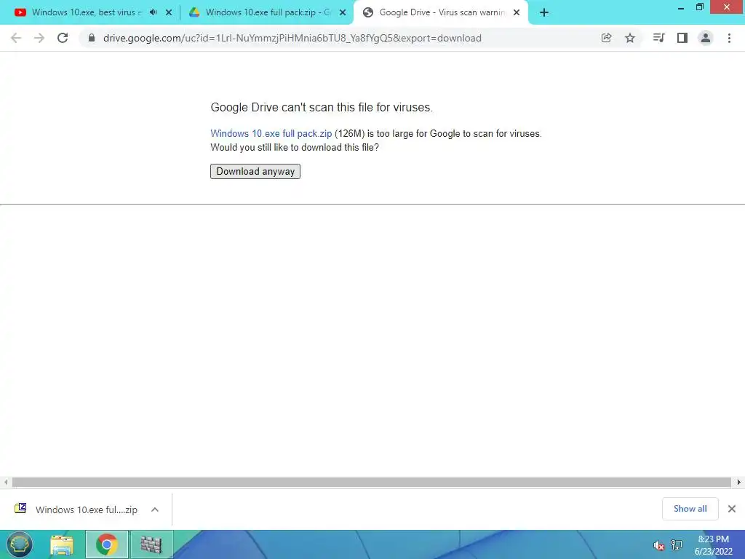Share this page using the share icon
745x559 pixels.
(x=606, y=38)
